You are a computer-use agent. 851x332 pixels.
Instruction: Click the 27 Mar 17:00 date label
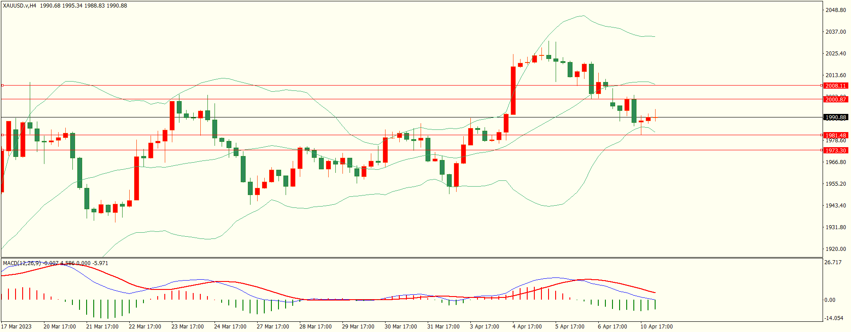coord(273,327)
